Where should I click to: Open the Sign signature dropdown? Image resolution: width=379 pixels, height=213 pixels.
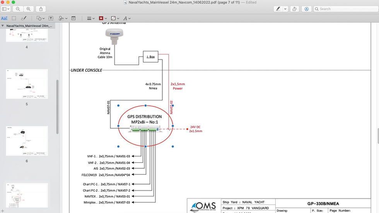[63, 19]
